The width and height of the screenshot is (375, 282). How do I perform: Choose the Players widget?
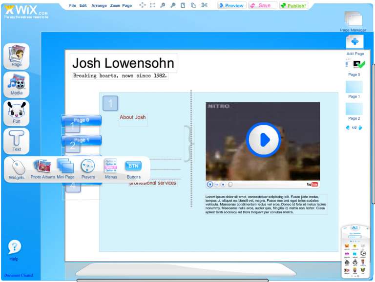[88, 168]
